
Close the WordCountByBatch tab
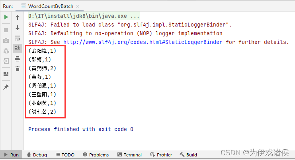[x=78, y=6]
